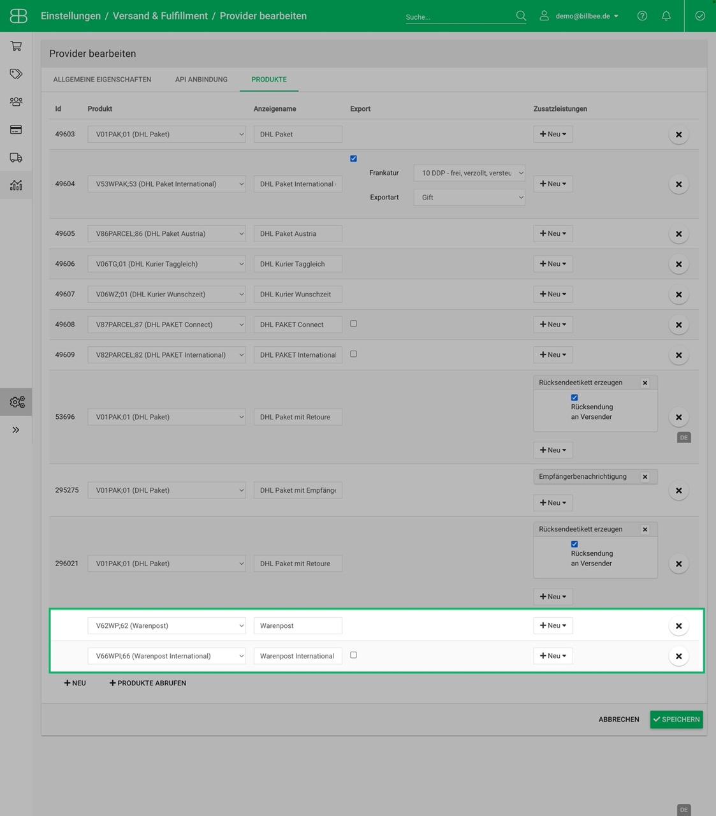Open product dropdown for row 49603
The height and width of the screenshot is (816, 716).
point(166,134)
